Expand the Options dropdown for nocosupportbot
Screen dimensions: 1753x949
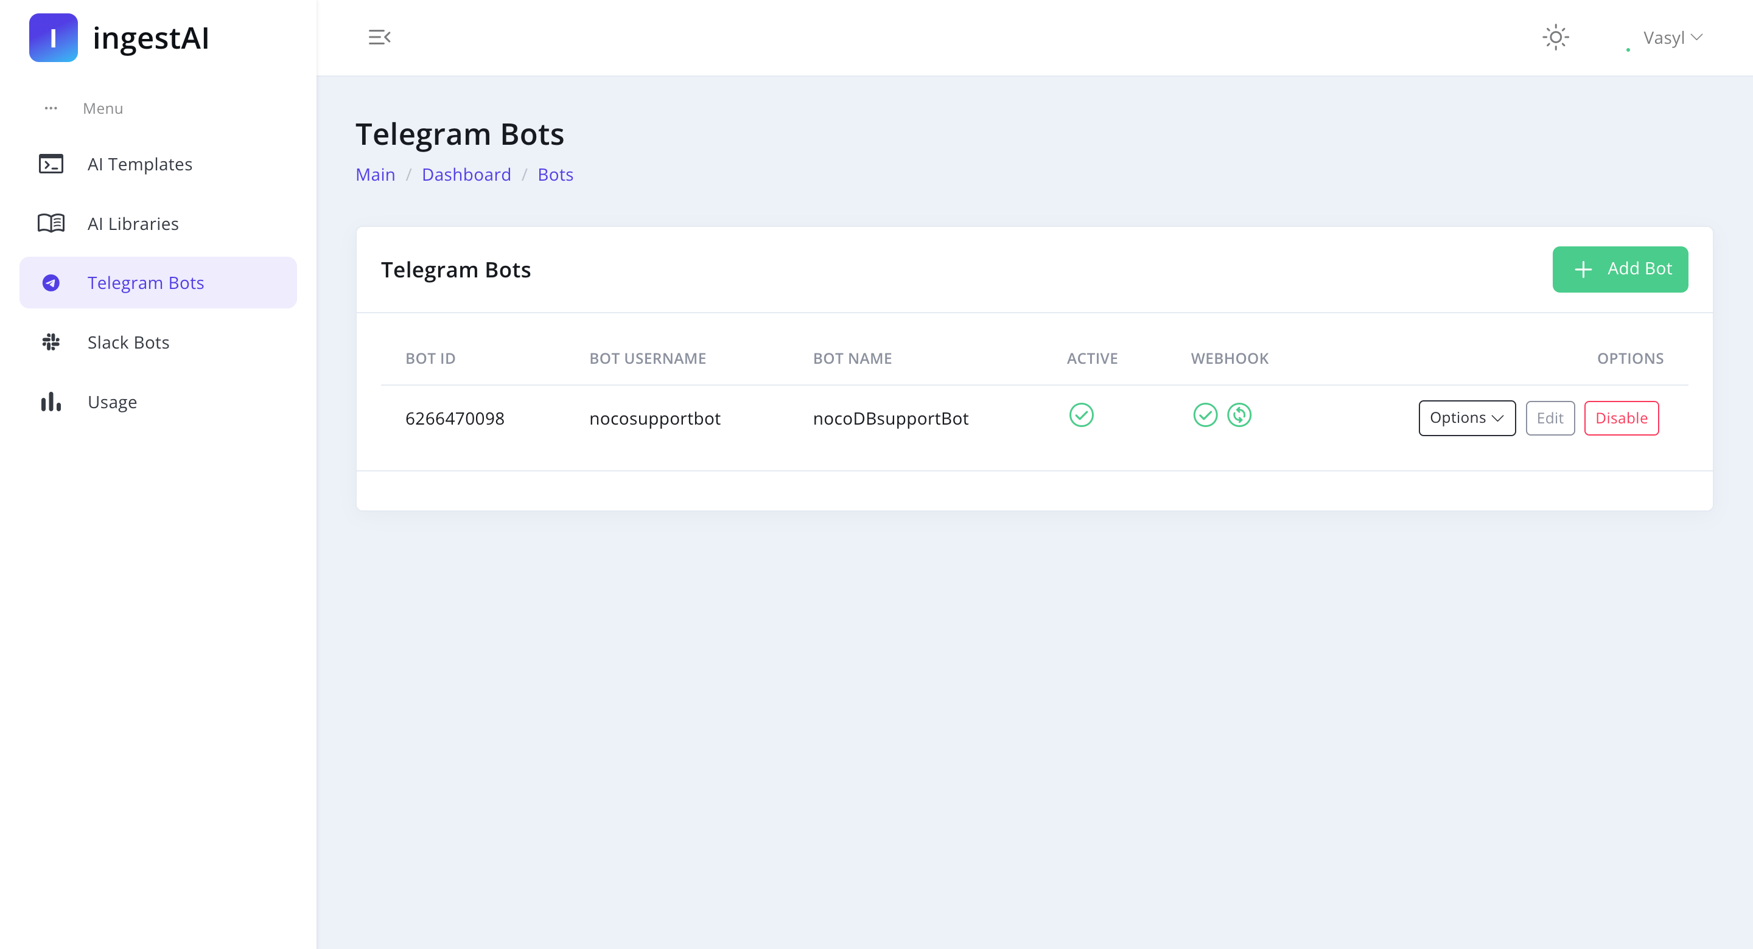click(x=1466, y=418)
